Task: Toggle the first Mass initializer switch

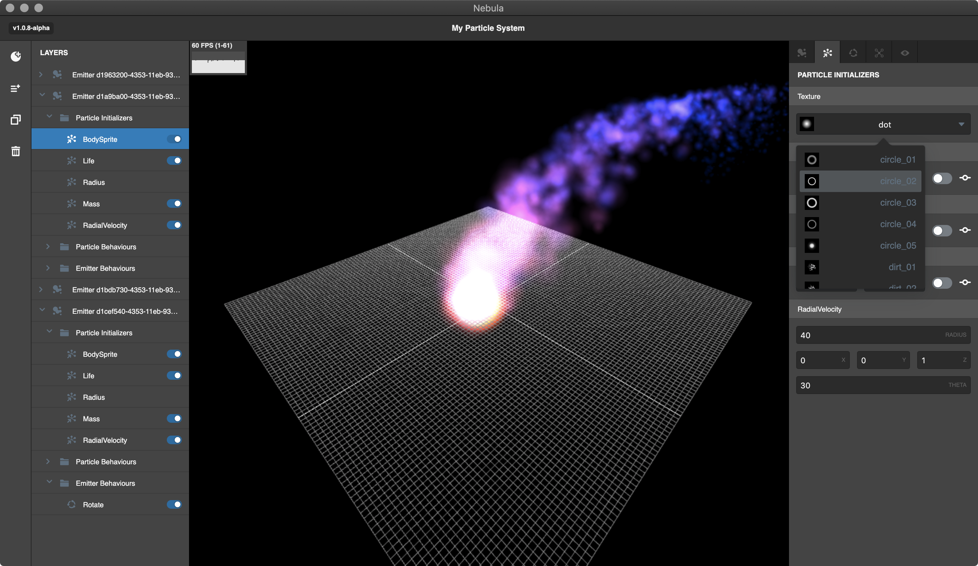Action: [174, 203]
